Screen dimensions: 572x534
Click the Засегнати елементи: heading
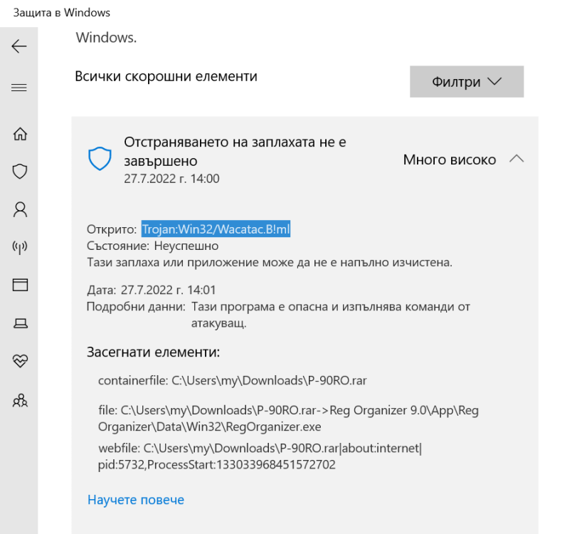[x=153, y=352]
